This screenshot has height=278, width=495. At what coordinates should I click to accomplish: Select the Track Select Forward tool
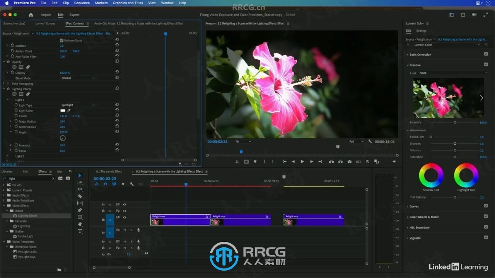(80, 182)
